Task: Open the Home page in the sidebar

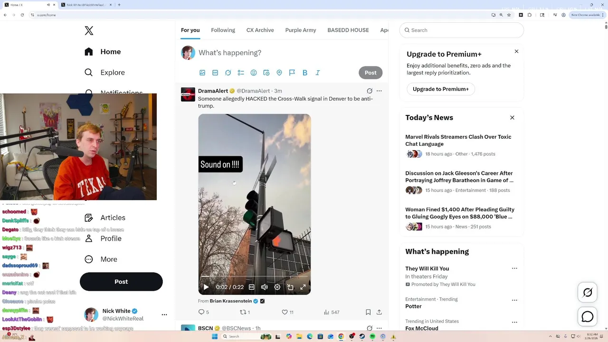Action: (x=103, y=52)
